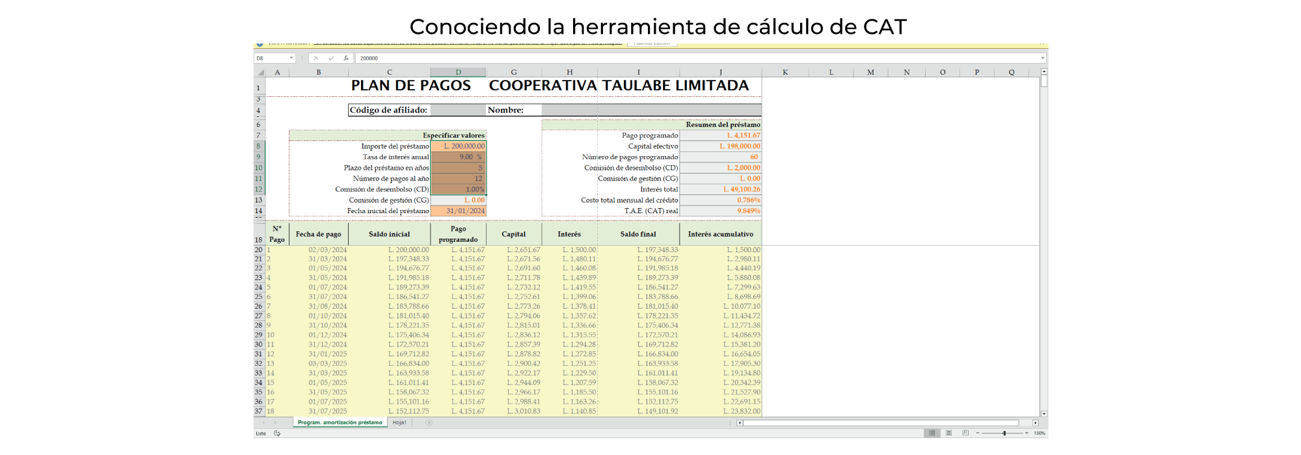Viewport: 1301px width, 455px height.
Task: Click horizontal scrollbar left arrow
Action: click(x=740, y=422)
